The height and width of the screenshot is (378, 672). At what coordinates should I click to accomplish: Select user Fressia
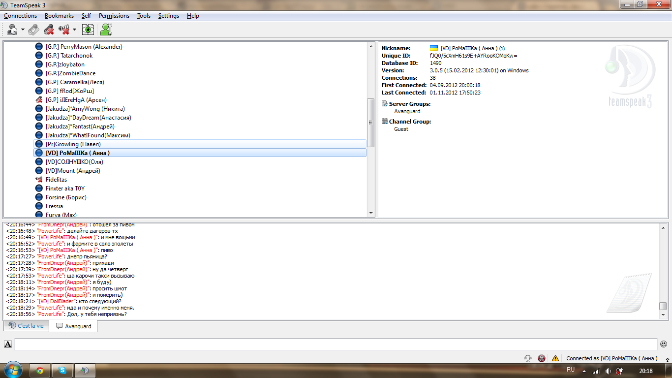54,206
